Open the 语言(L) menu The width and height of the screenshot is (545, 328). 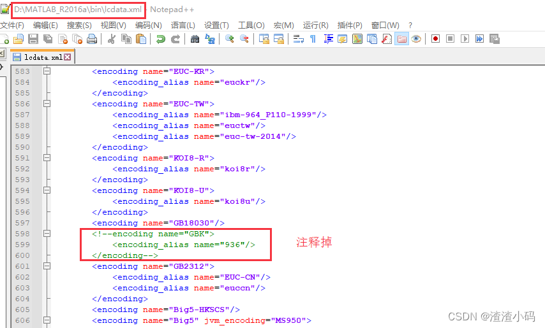pos(183,25)
